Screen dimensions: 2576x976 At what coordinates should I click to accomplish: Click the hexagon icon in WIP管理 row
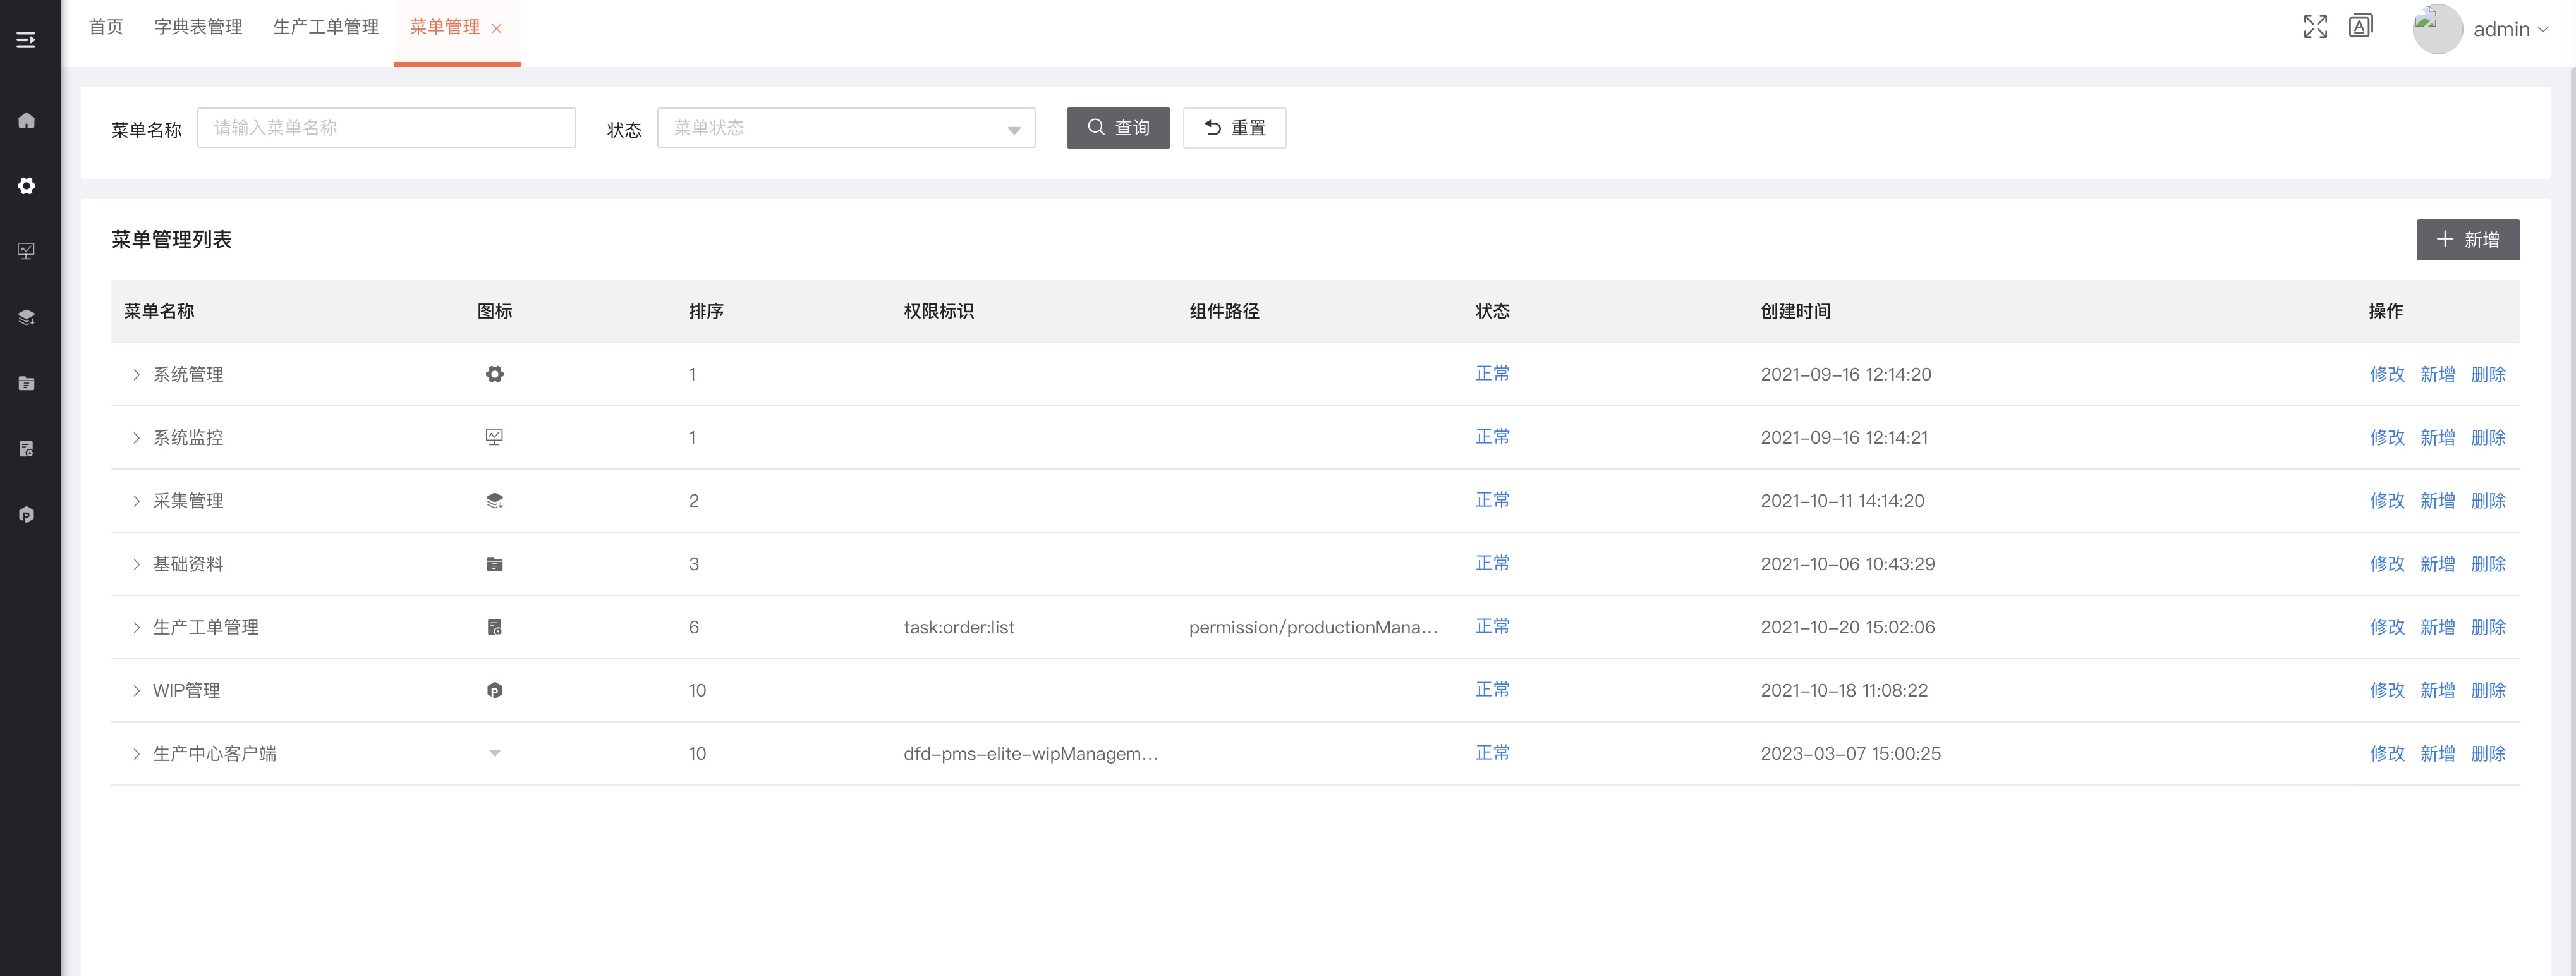[x=494, y=690]
